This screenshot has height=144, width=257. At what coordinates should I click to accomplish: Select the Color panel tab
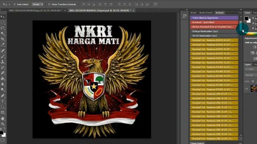point(247,13)
